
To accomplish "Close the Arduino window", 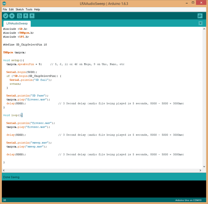I will (x=201, y=3).
